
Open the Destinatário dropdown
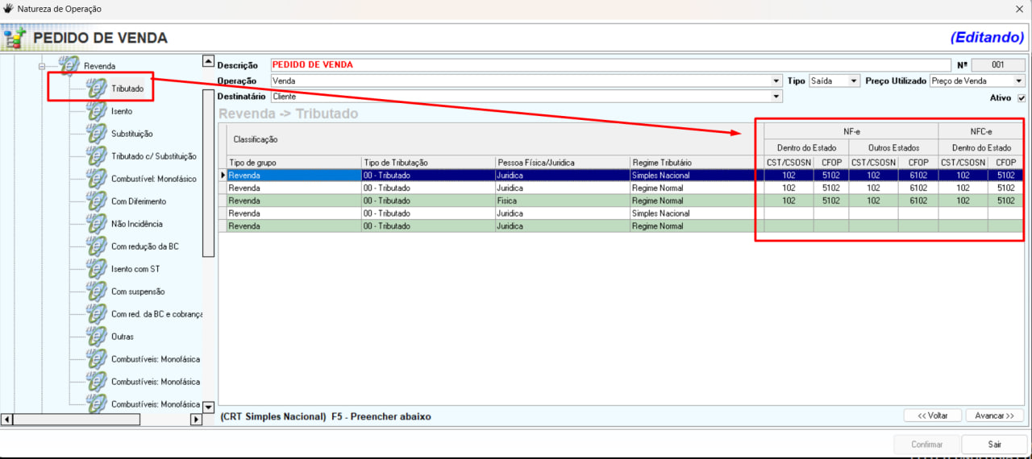[x=776, y=97]
